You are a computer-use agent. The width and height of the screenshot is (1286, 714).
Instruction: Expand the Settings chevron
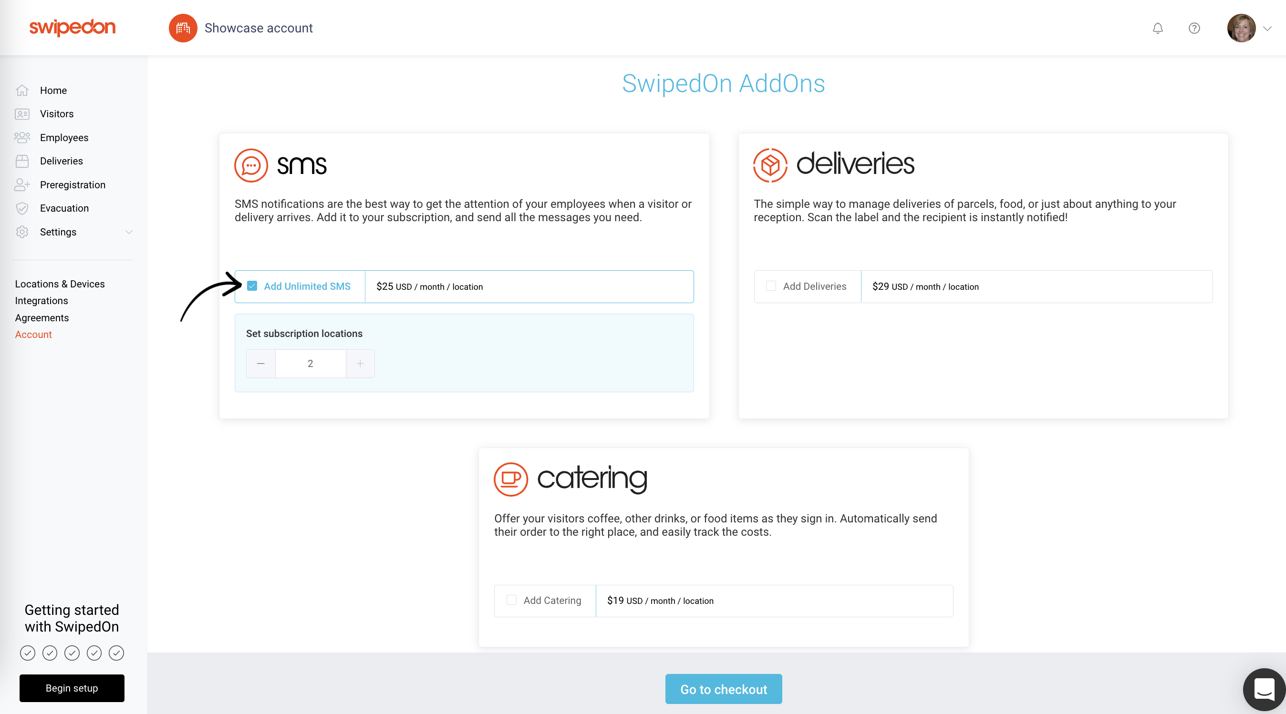tap(129, 232)
